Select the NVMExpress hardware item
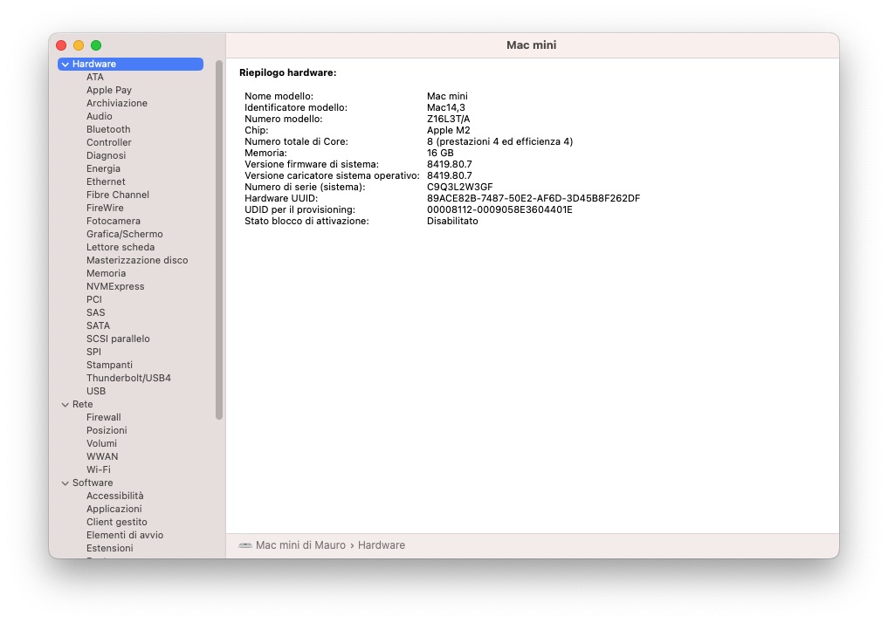 coord(115,286)
